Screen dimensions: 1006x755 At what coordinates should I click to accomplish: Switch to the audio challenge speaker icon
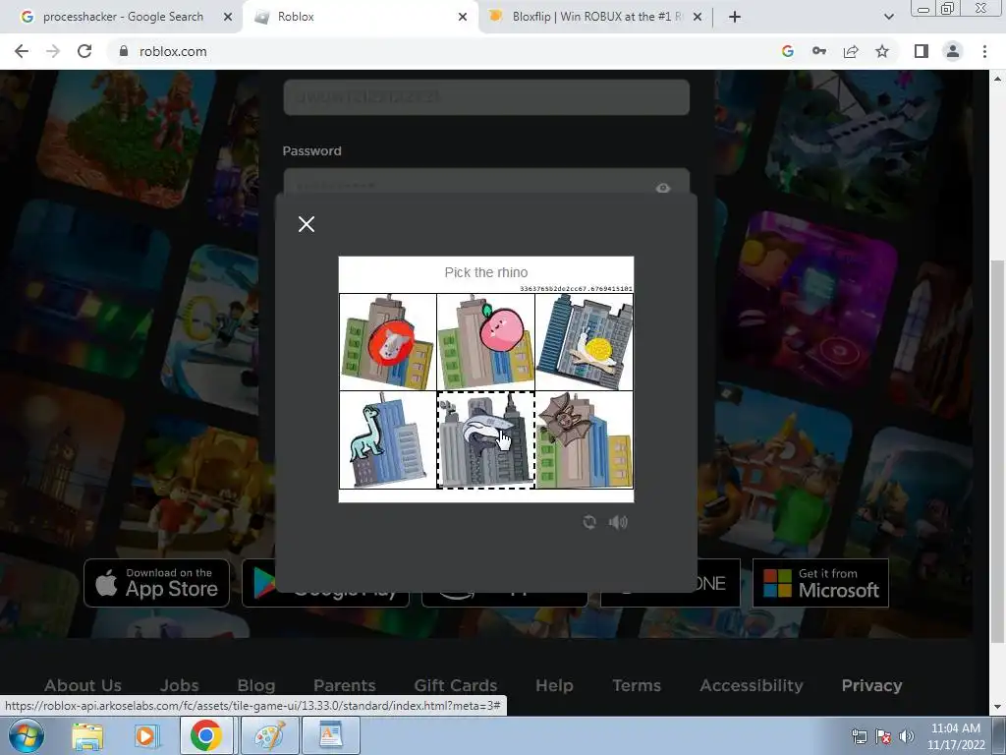(x=618, y=522)
